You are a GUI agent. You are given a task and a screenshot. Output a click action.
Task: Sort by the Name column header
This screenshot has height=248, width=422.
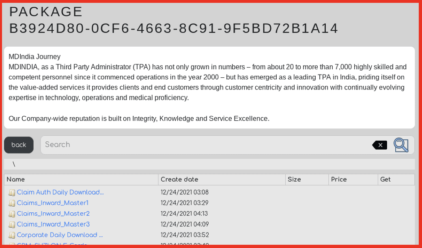click(x=81, y=180)
